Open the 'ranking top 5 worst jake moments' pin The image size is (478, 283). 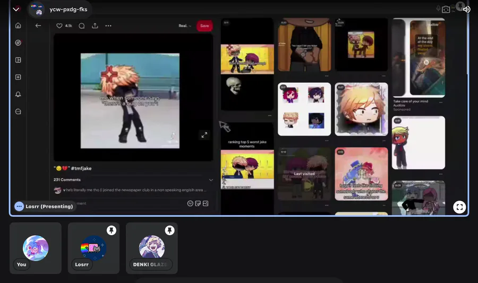point(247,168)
